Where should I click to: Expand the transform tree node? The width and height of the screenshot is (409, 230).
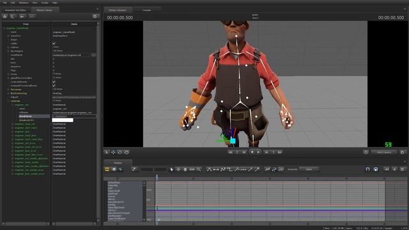8,36
